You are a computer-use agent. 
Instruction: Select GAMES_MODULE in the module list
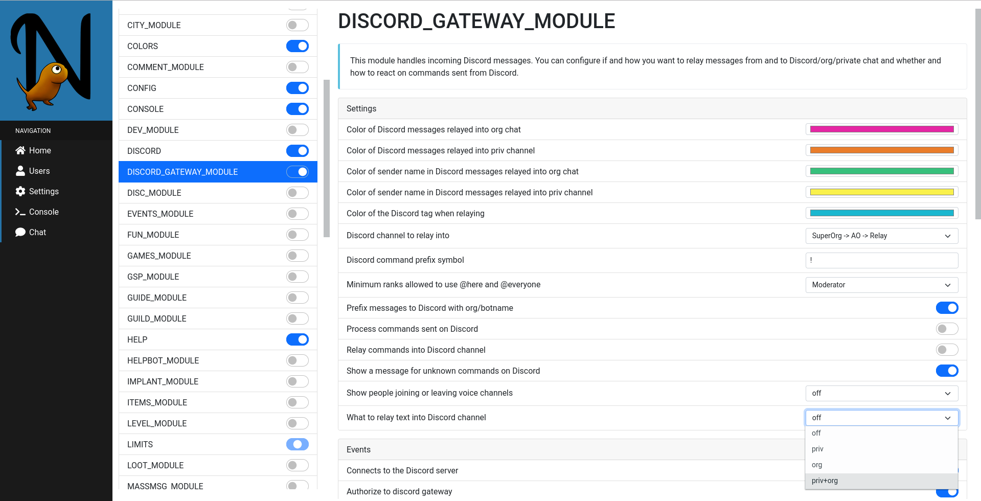tap(218, 256)
